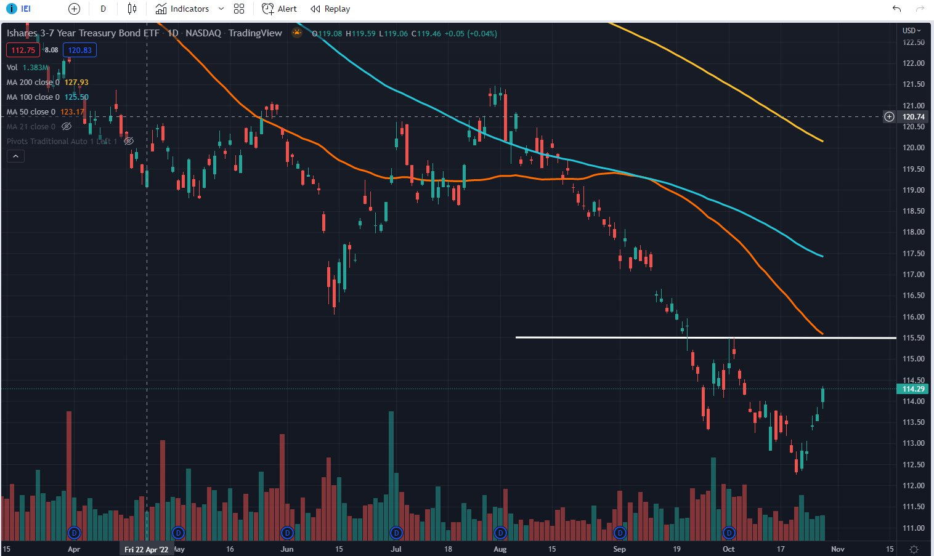Click the October dividend D marker
Viewport: 934px width, 556px height.
pyautogui.click(x=729, y=533)
